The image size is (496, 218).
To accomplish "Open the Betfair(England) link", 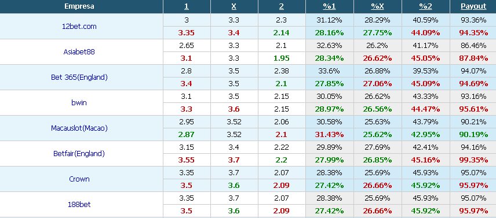I will pyautogui.click(x=79, y=154).
